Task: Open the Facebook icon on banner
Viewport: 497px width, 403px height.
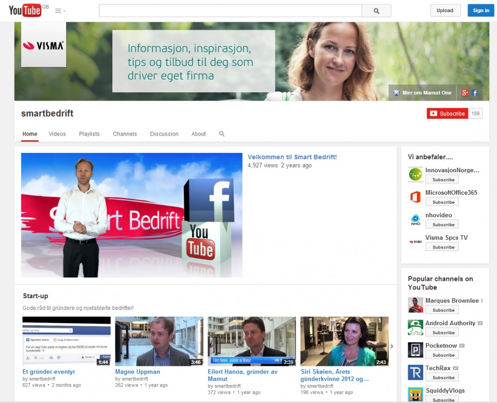Action: 474,93
